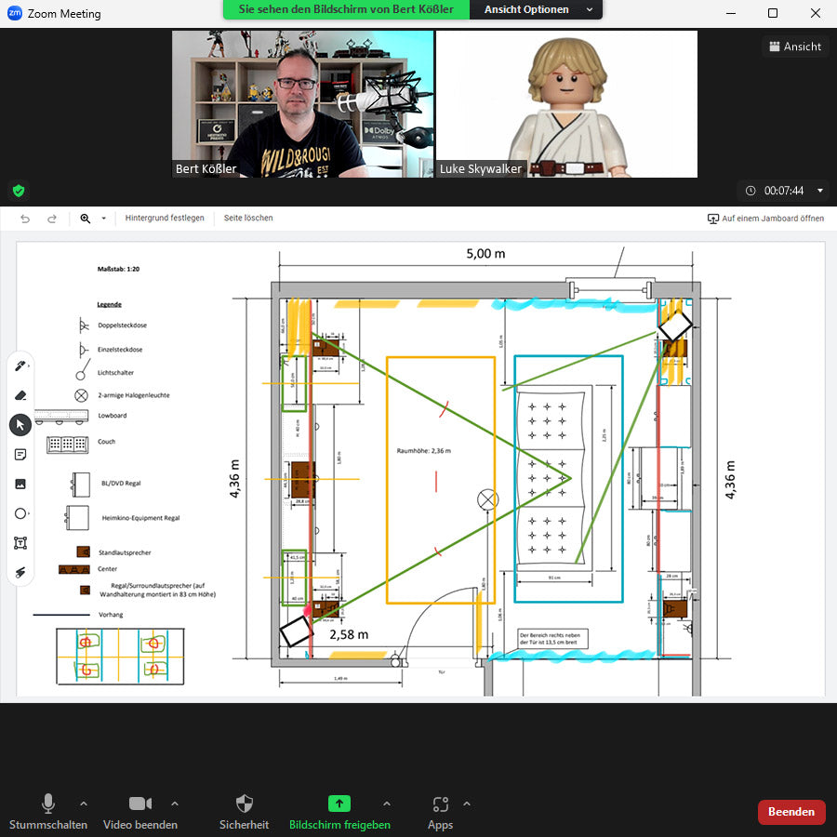Activate the laser pointer tool
The width and height of the screenshot is (837, 837).
pyautogui.click(x=20, y=571)
